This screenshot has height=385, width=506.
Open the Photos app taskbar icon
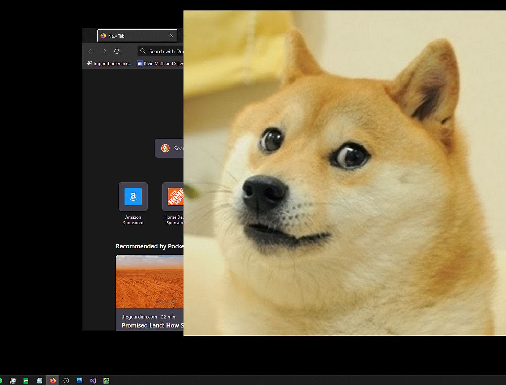[80, 381]
